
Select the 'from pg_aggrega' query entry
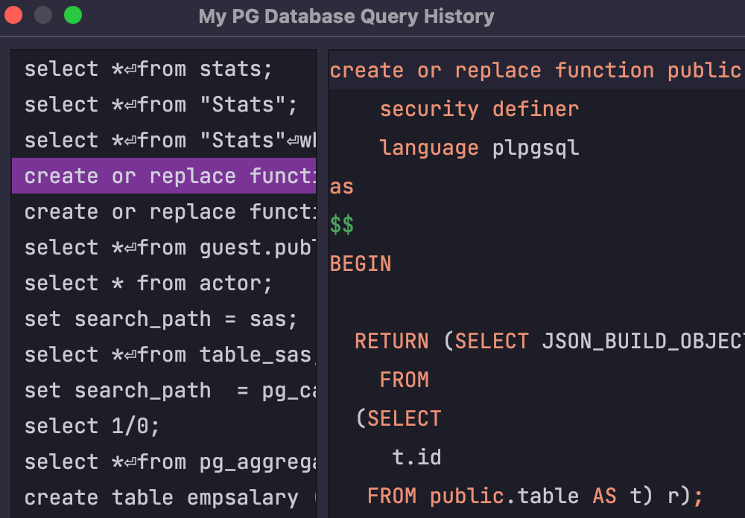tap(164, 462)
